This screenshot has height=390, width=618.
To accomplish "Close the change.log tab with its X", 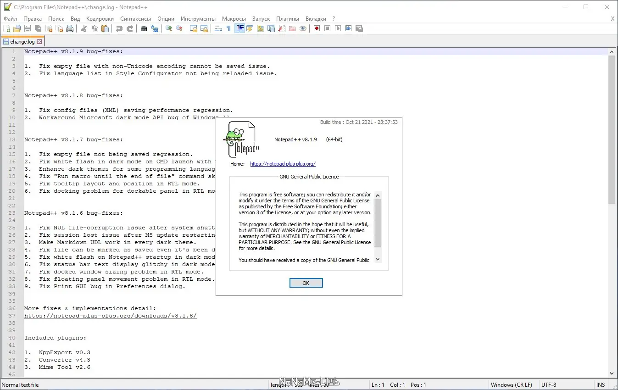I will pos(39,42).
